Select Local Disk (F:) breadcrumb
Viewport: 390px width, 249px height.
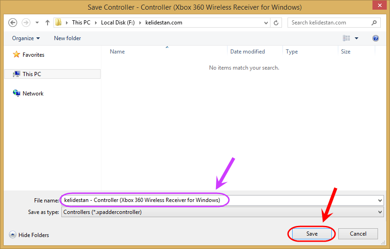(118, 23)
